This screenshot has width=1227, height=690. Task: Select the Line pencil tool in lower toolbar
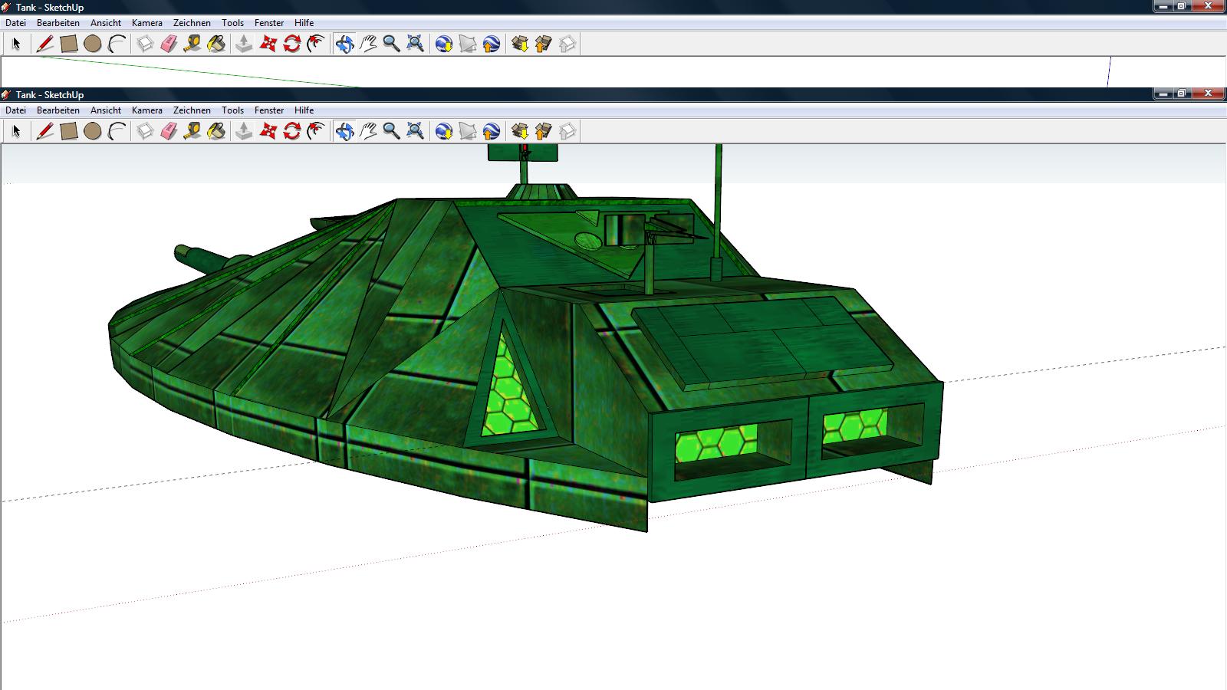(x=45, y=131)
